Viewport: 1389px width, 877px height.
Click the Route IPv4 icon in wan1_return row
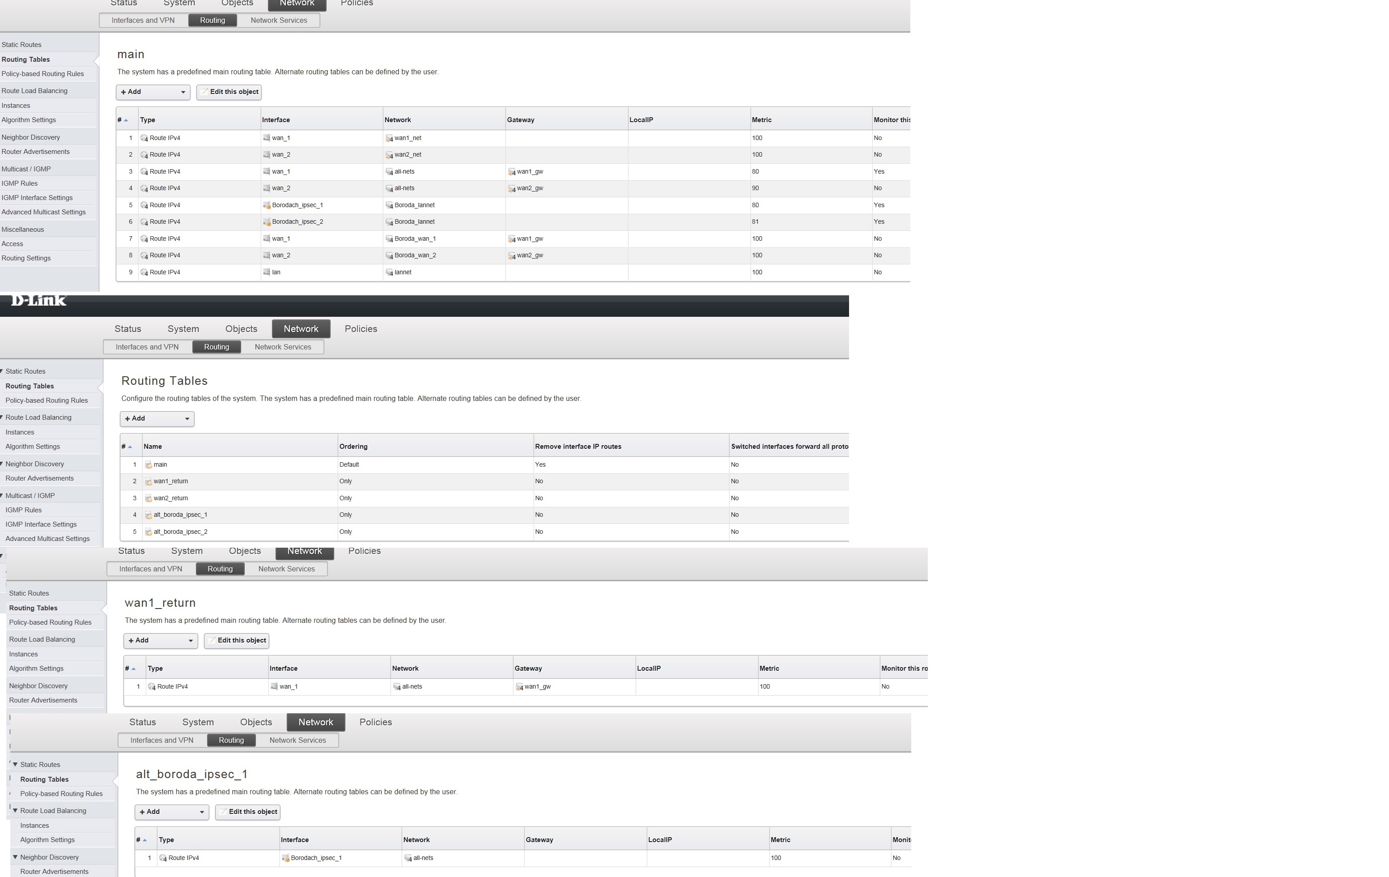(x=152, y=686)
